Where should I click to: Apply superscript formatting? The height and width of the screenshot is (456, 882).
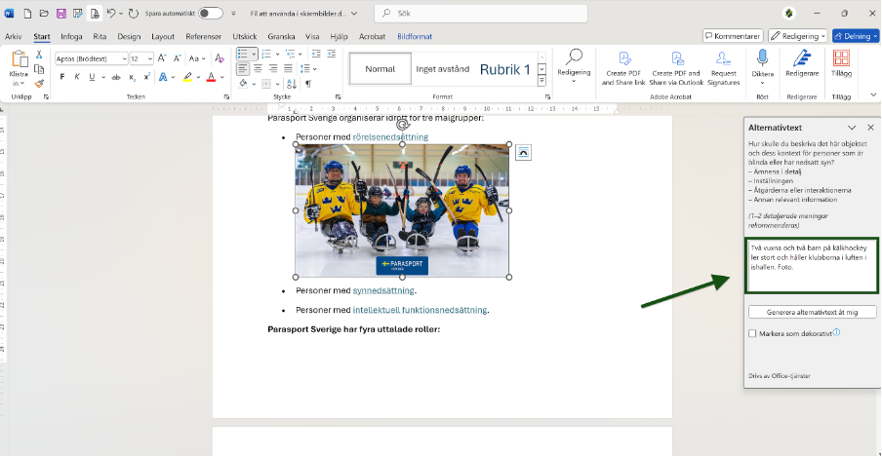[x=146, y=77]
